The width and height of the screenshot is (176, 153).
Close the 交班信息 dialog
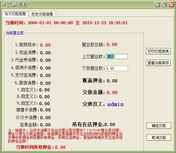171,5
